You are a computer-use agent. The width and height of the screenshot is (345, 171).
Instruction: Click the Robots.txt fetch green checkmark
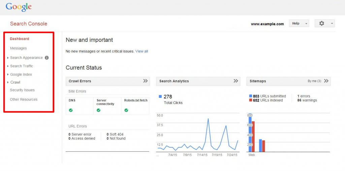[x=126, y=110]
